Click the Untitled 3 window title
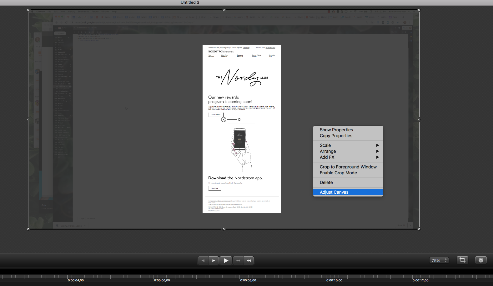The image size is (493, 286). pyautogui.click(x=190, y=2)
